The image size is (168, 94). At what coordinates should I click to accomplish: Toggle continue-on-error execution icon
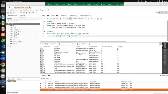(61, 19)
